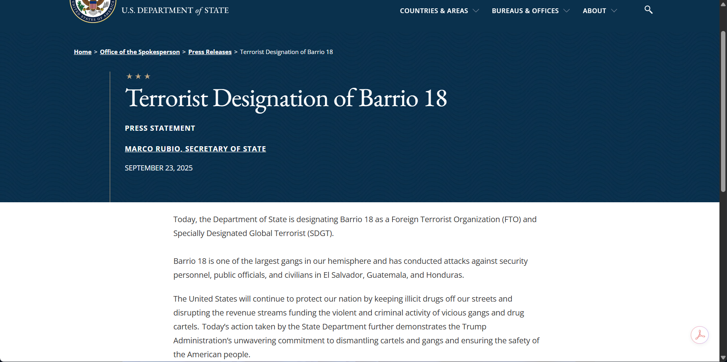Click breadcrumb text Terrorist Designation of Barrio 18
The height and width of the screenshot is (362, 727).
286,52
